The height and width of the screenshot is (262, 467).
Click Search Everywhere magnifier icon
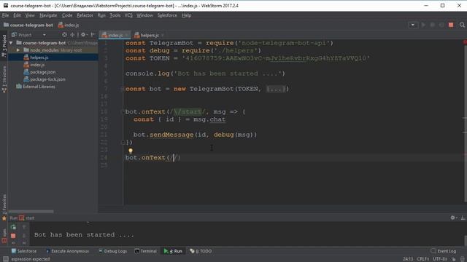462,25
